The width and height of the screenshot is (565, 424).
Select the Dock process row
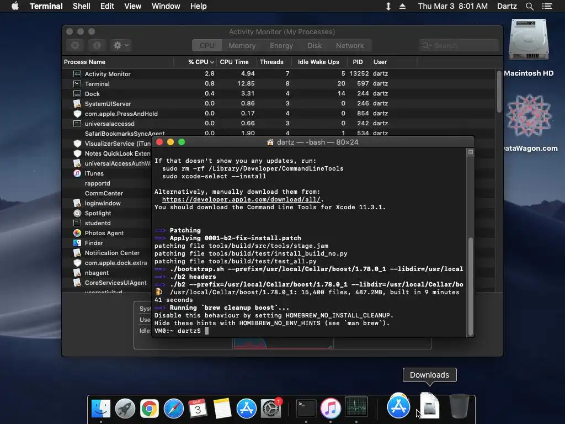[279, 93]
